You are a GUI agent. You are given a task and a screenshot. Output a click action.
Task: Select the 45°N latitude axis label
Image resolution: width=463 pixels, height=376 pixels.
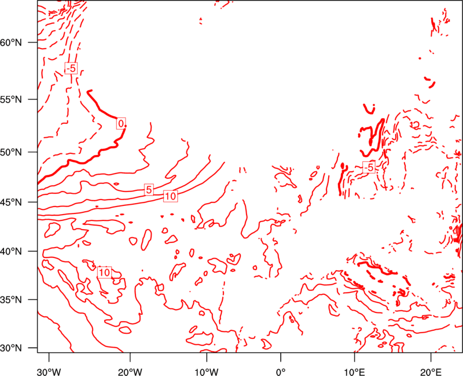click(x=11, y=202)
